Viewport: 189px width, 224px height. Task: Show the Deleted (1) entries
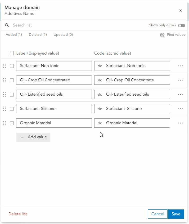[38, 35]
